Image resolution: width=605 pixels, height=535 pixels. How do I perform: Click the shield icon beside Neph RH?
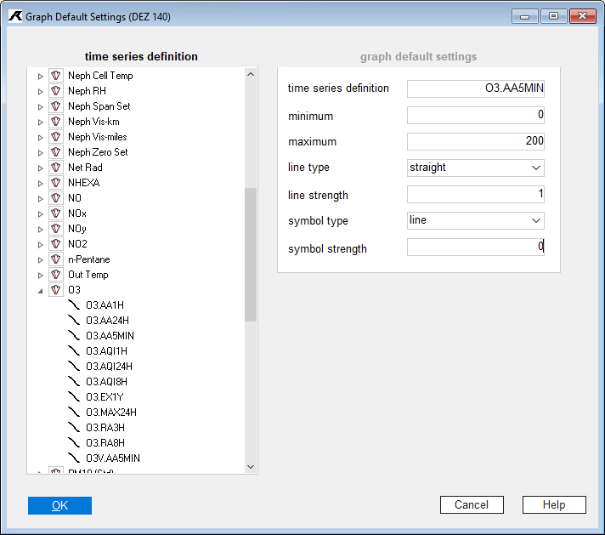tap(56, 91)
